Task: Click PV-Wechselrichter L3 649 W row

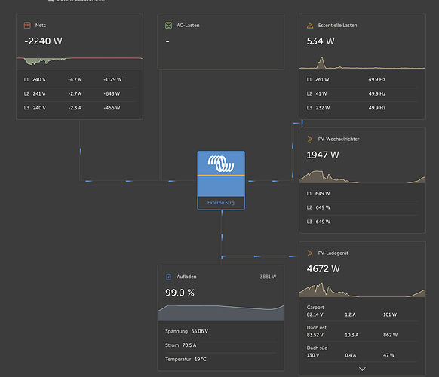Action: point(362,222)
